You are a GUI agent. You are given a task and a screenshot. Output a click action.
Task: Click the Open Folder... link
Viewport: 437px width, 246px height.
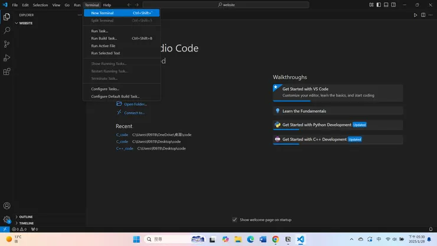pyautogui.click(x=135, y=104)
